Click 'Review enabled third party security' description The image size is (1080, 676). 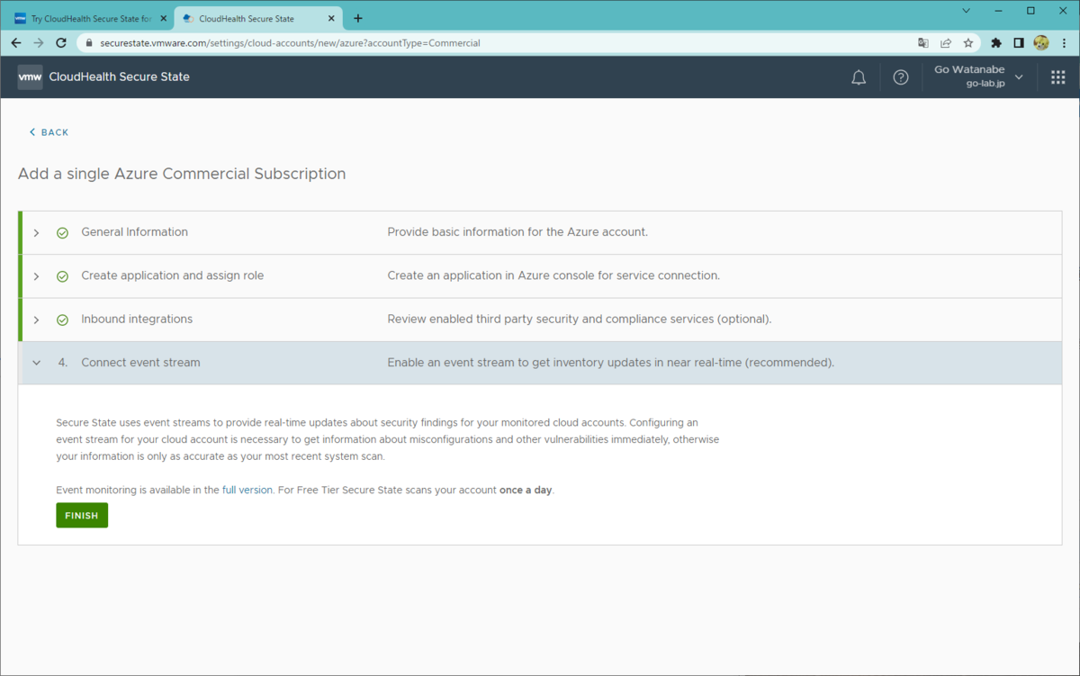(580, 319)
